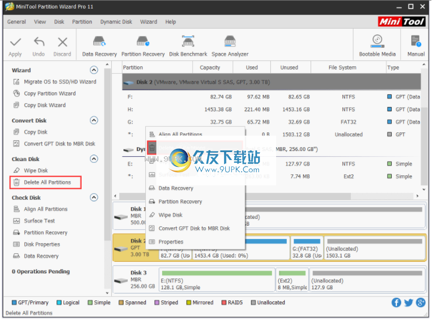Choose Properties in context menu

click(171, 242)
